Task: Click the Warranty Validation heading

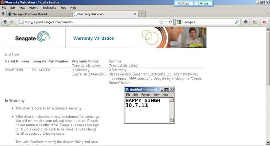Action: (x=94, y=38)
